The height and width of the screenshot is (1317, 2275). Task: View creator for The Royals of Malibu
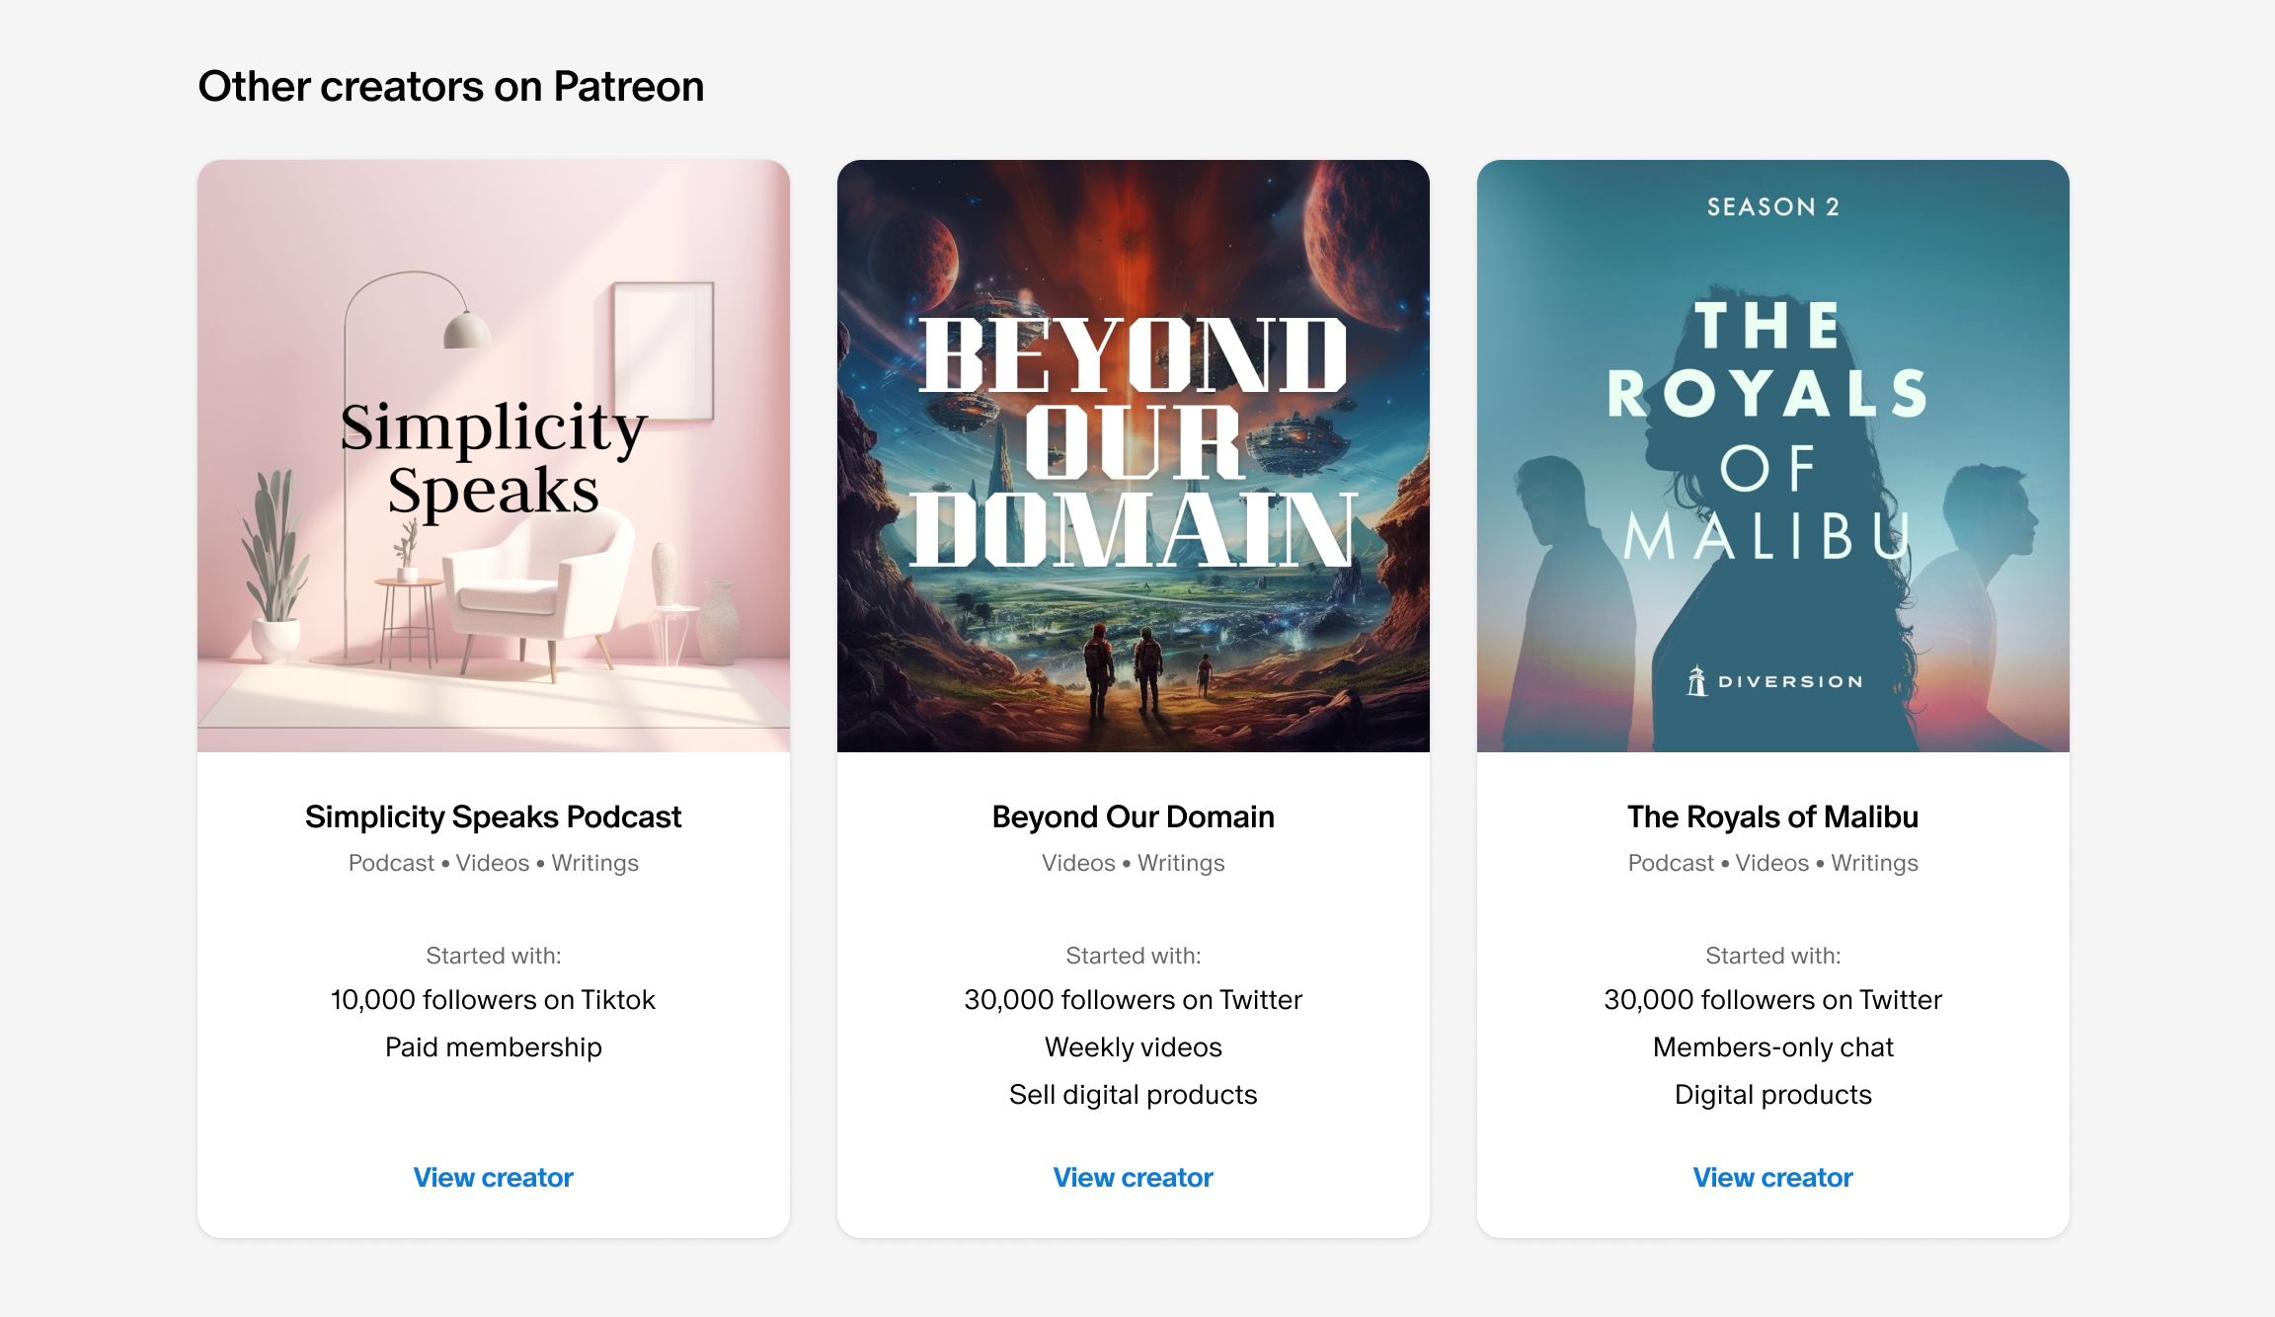(x=1771, y=1177)
